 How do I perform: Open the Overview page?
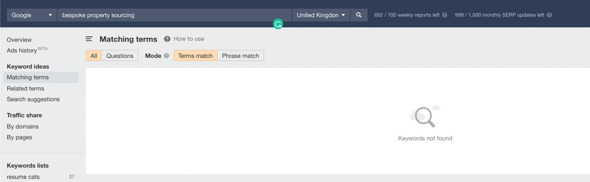click(19, 40)
